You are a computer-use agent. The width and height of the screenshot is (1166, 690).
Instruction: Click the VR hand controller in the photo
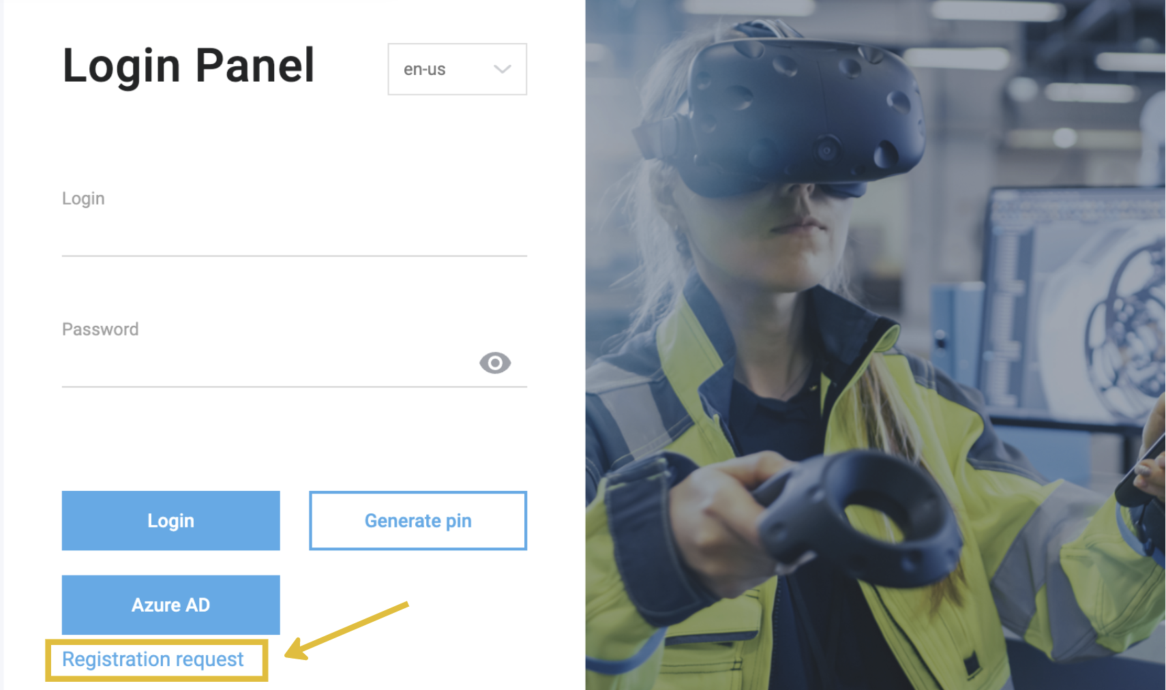(859, 518)
